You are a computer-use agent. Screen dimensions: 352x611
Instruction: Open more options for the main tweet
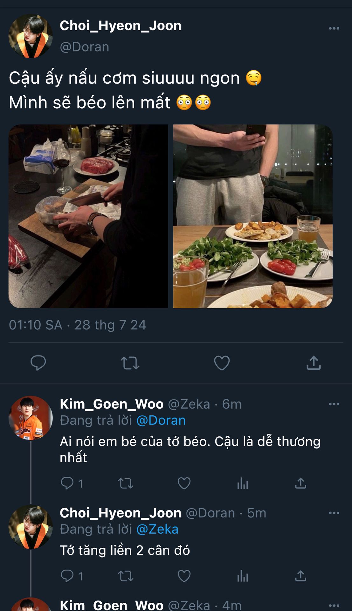pos(334,28)
